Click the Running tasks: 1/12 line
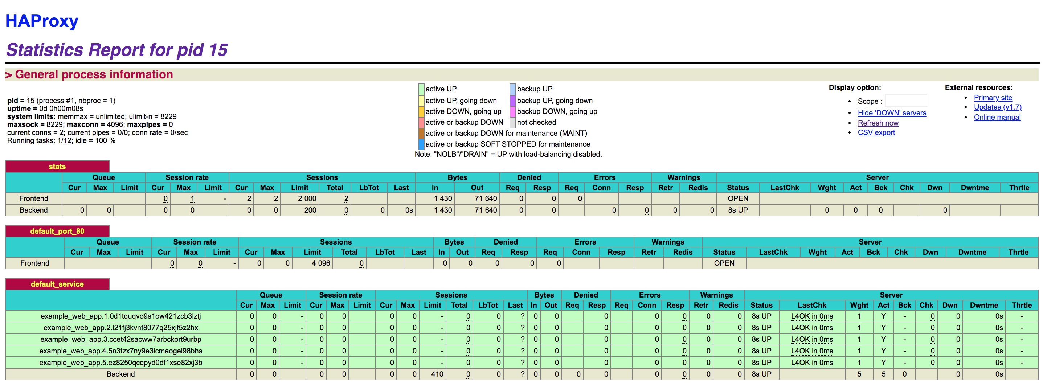Image resolution: width=1043 pixels, height=389 pixels. coord(61,140)
